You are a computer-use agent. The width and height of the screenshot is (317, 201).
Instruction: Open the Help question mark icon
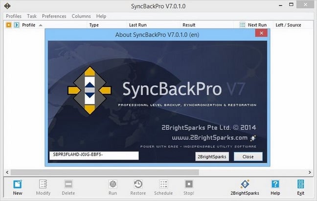click(x=275, y=184)
